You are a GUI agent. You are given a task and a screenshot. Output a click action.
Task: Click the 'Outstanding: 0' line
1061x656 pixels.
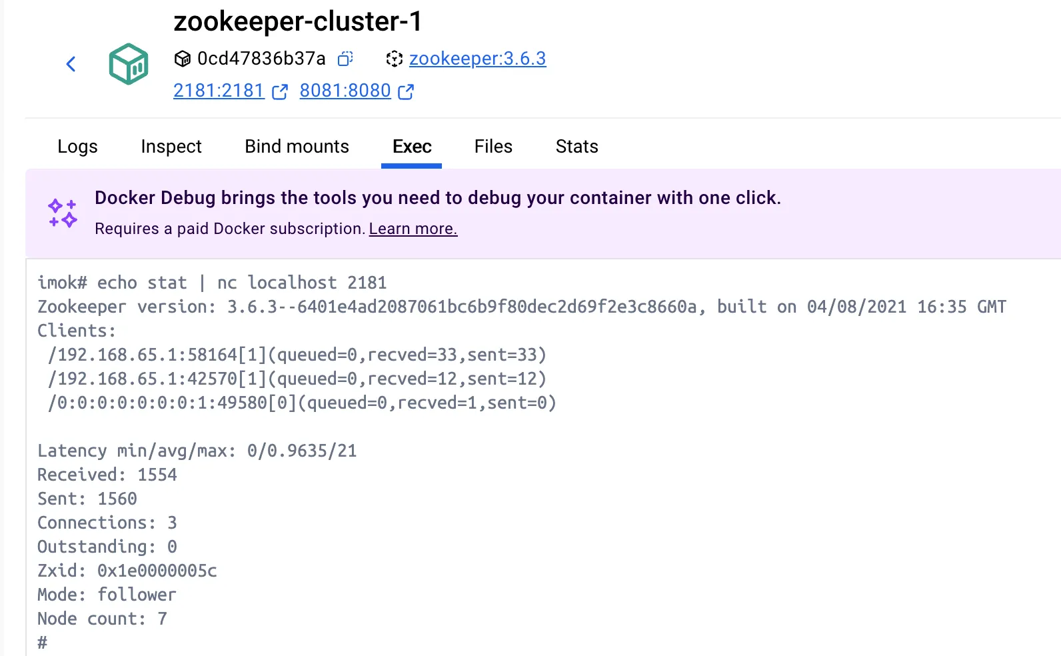[107, 547]
